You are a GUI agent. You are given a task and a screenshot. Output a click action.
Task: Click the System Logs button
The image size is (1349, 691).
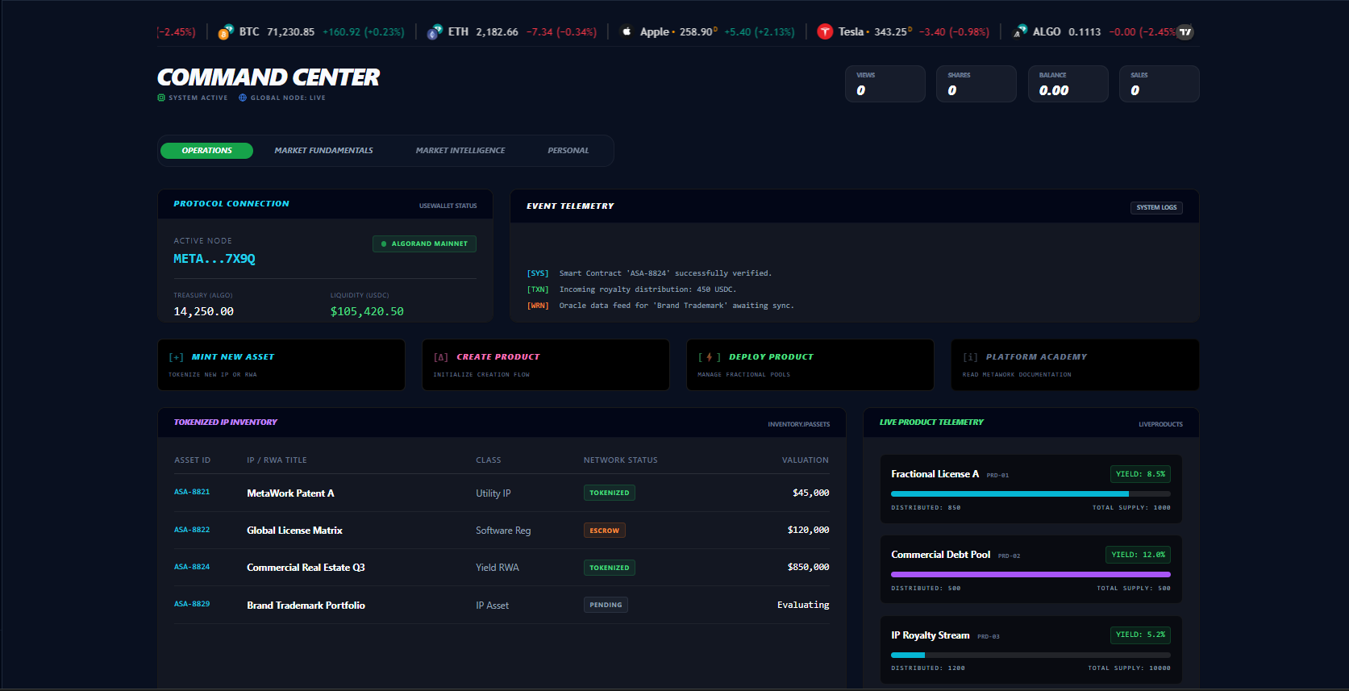tap(1156, 207)
